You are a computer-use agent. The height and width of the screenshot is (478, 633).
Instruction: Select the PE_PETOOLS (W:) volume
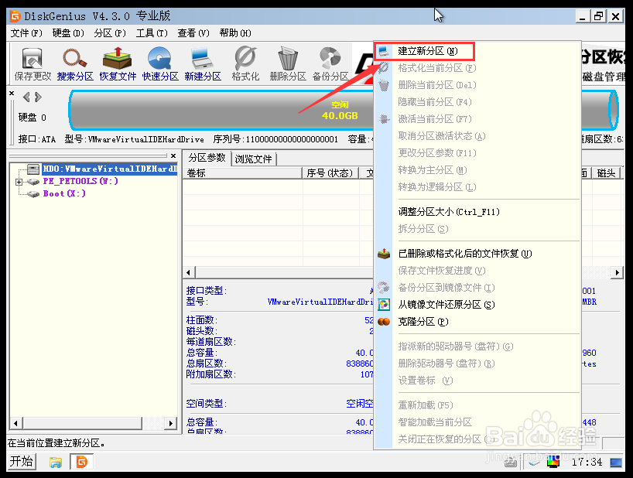click(x=80, y=181)
